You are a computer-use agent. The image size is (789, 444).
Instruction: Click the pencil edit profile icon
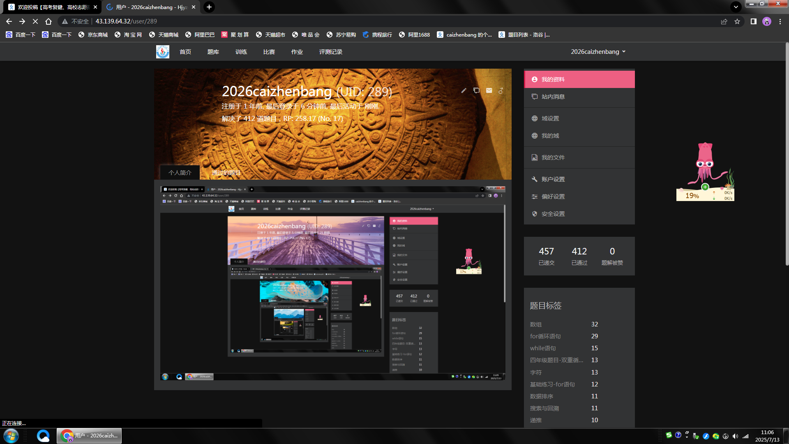tap(464, 90)
